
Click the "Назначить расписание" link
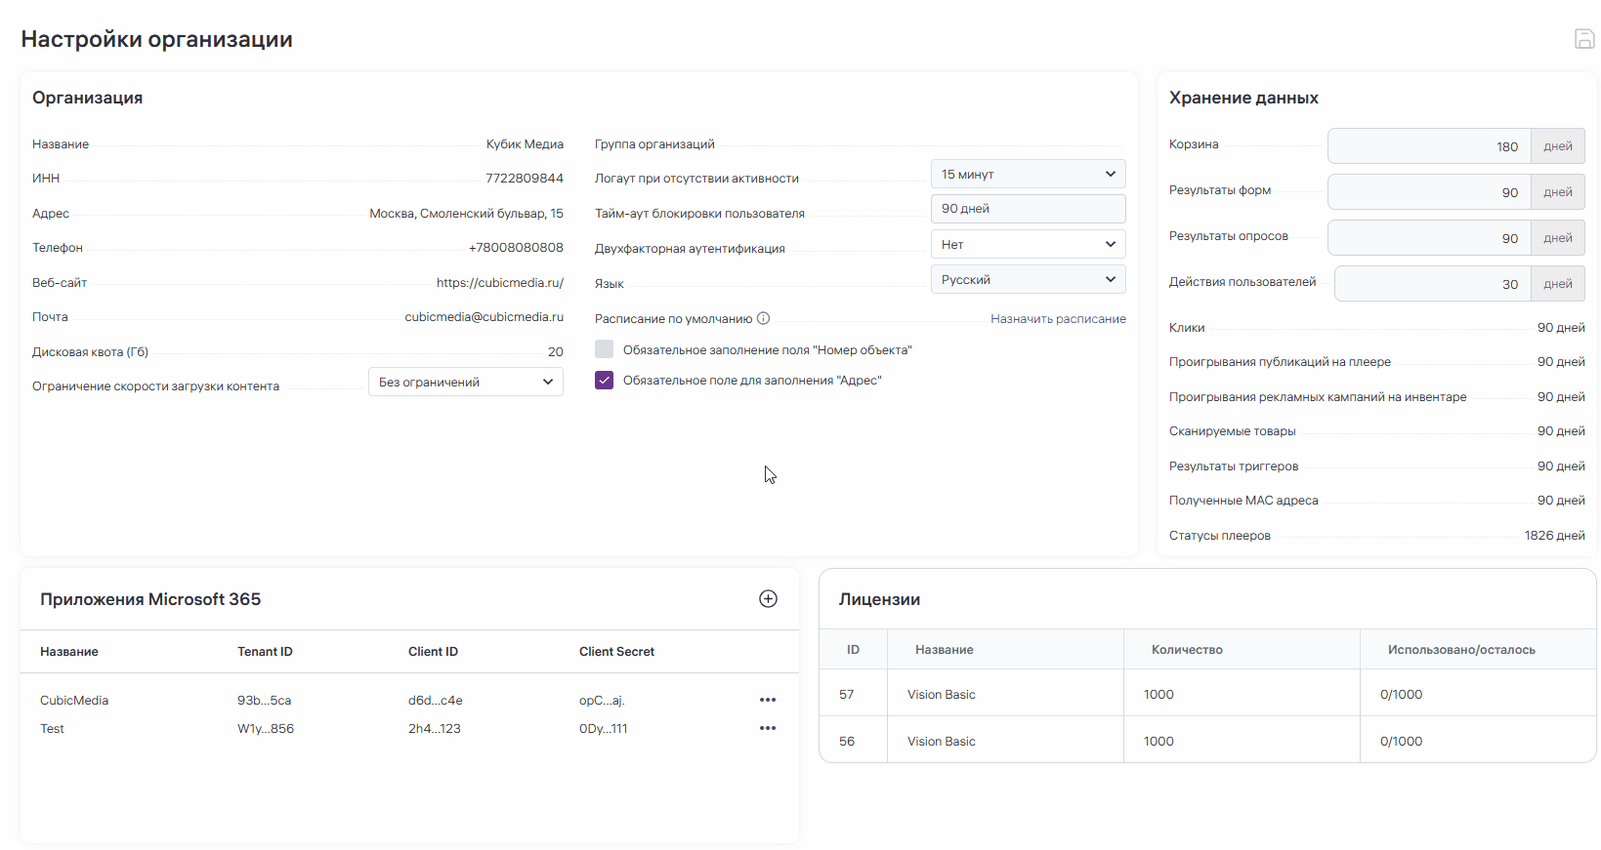(x=1058, y=319)
